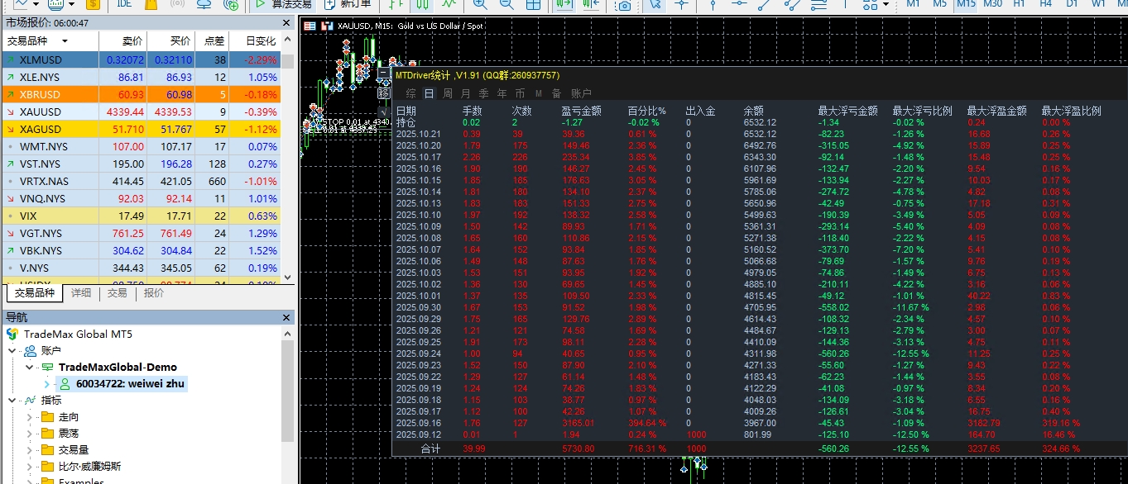Switch to 账户 account statistics tab

[581, 93]
